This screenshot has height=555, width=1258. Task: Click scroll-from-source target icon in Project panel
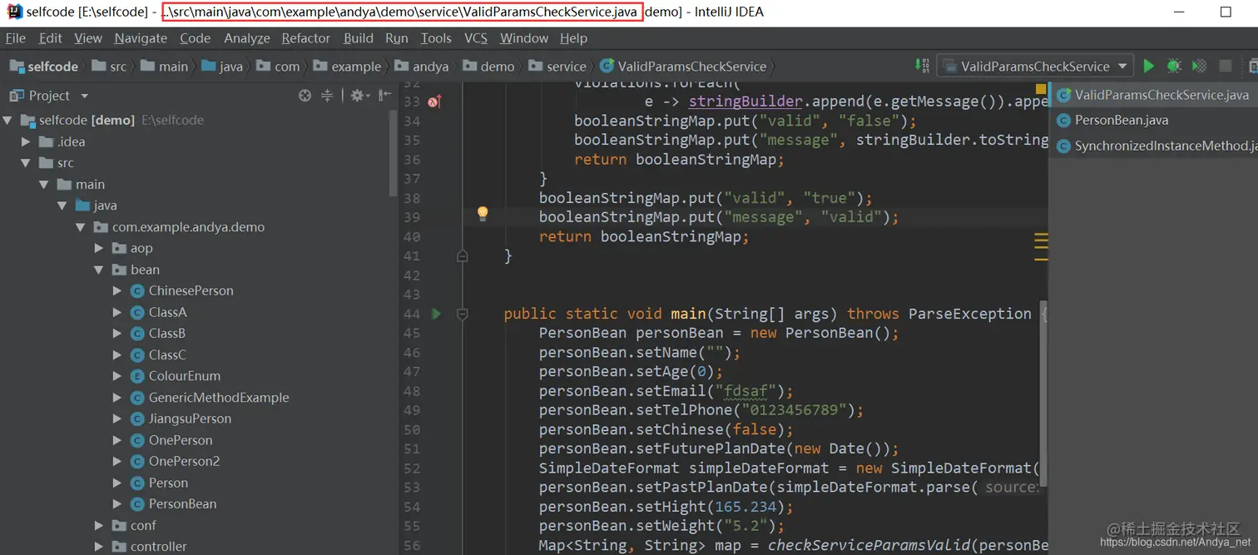pyautogui.click(x=305, y=96)
